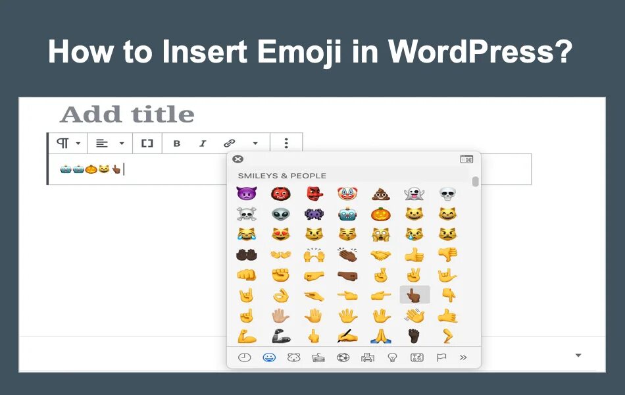Select the Smileys & People tab
The image size is (625, 395).
click(x=269, y=357)
